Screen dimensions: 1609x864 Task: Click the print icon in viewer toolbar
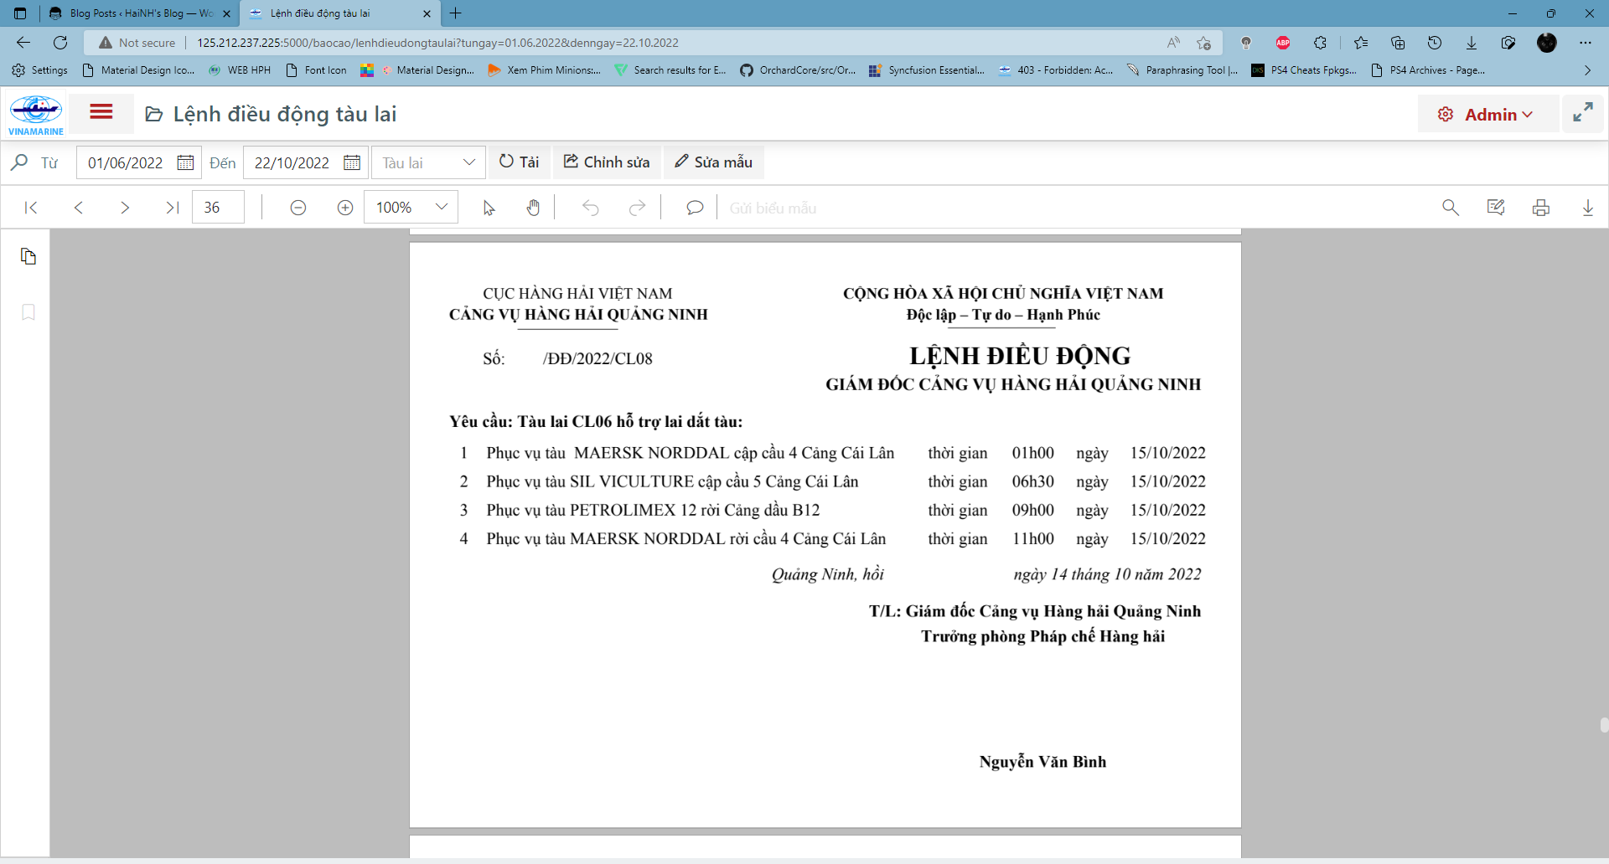[1540, 208]
